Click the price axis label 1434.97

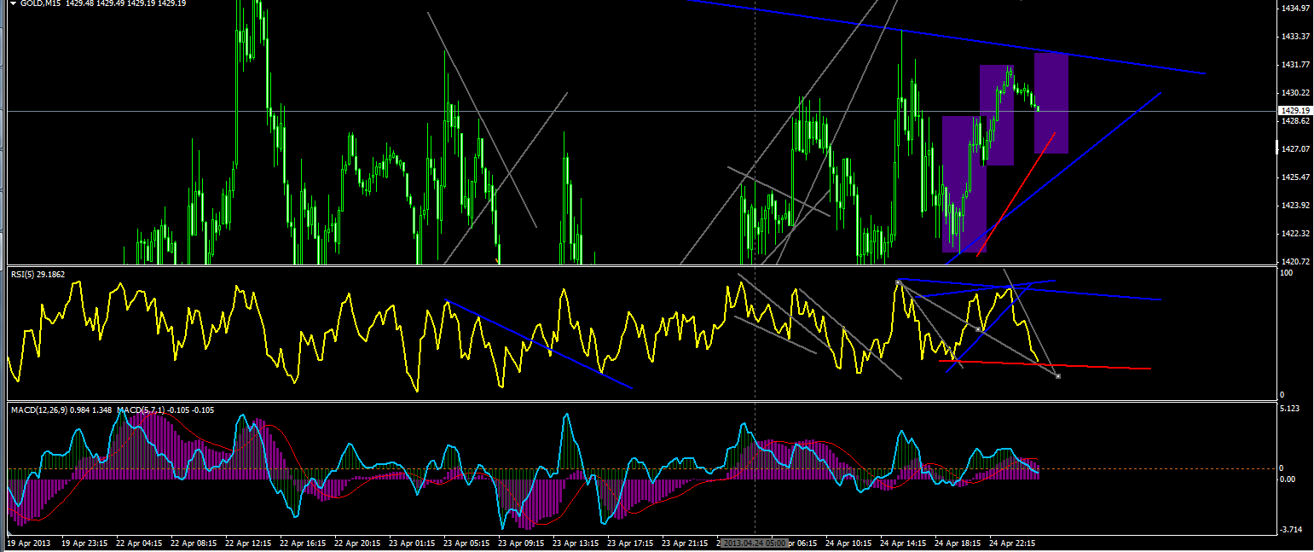coord(1295,8)
